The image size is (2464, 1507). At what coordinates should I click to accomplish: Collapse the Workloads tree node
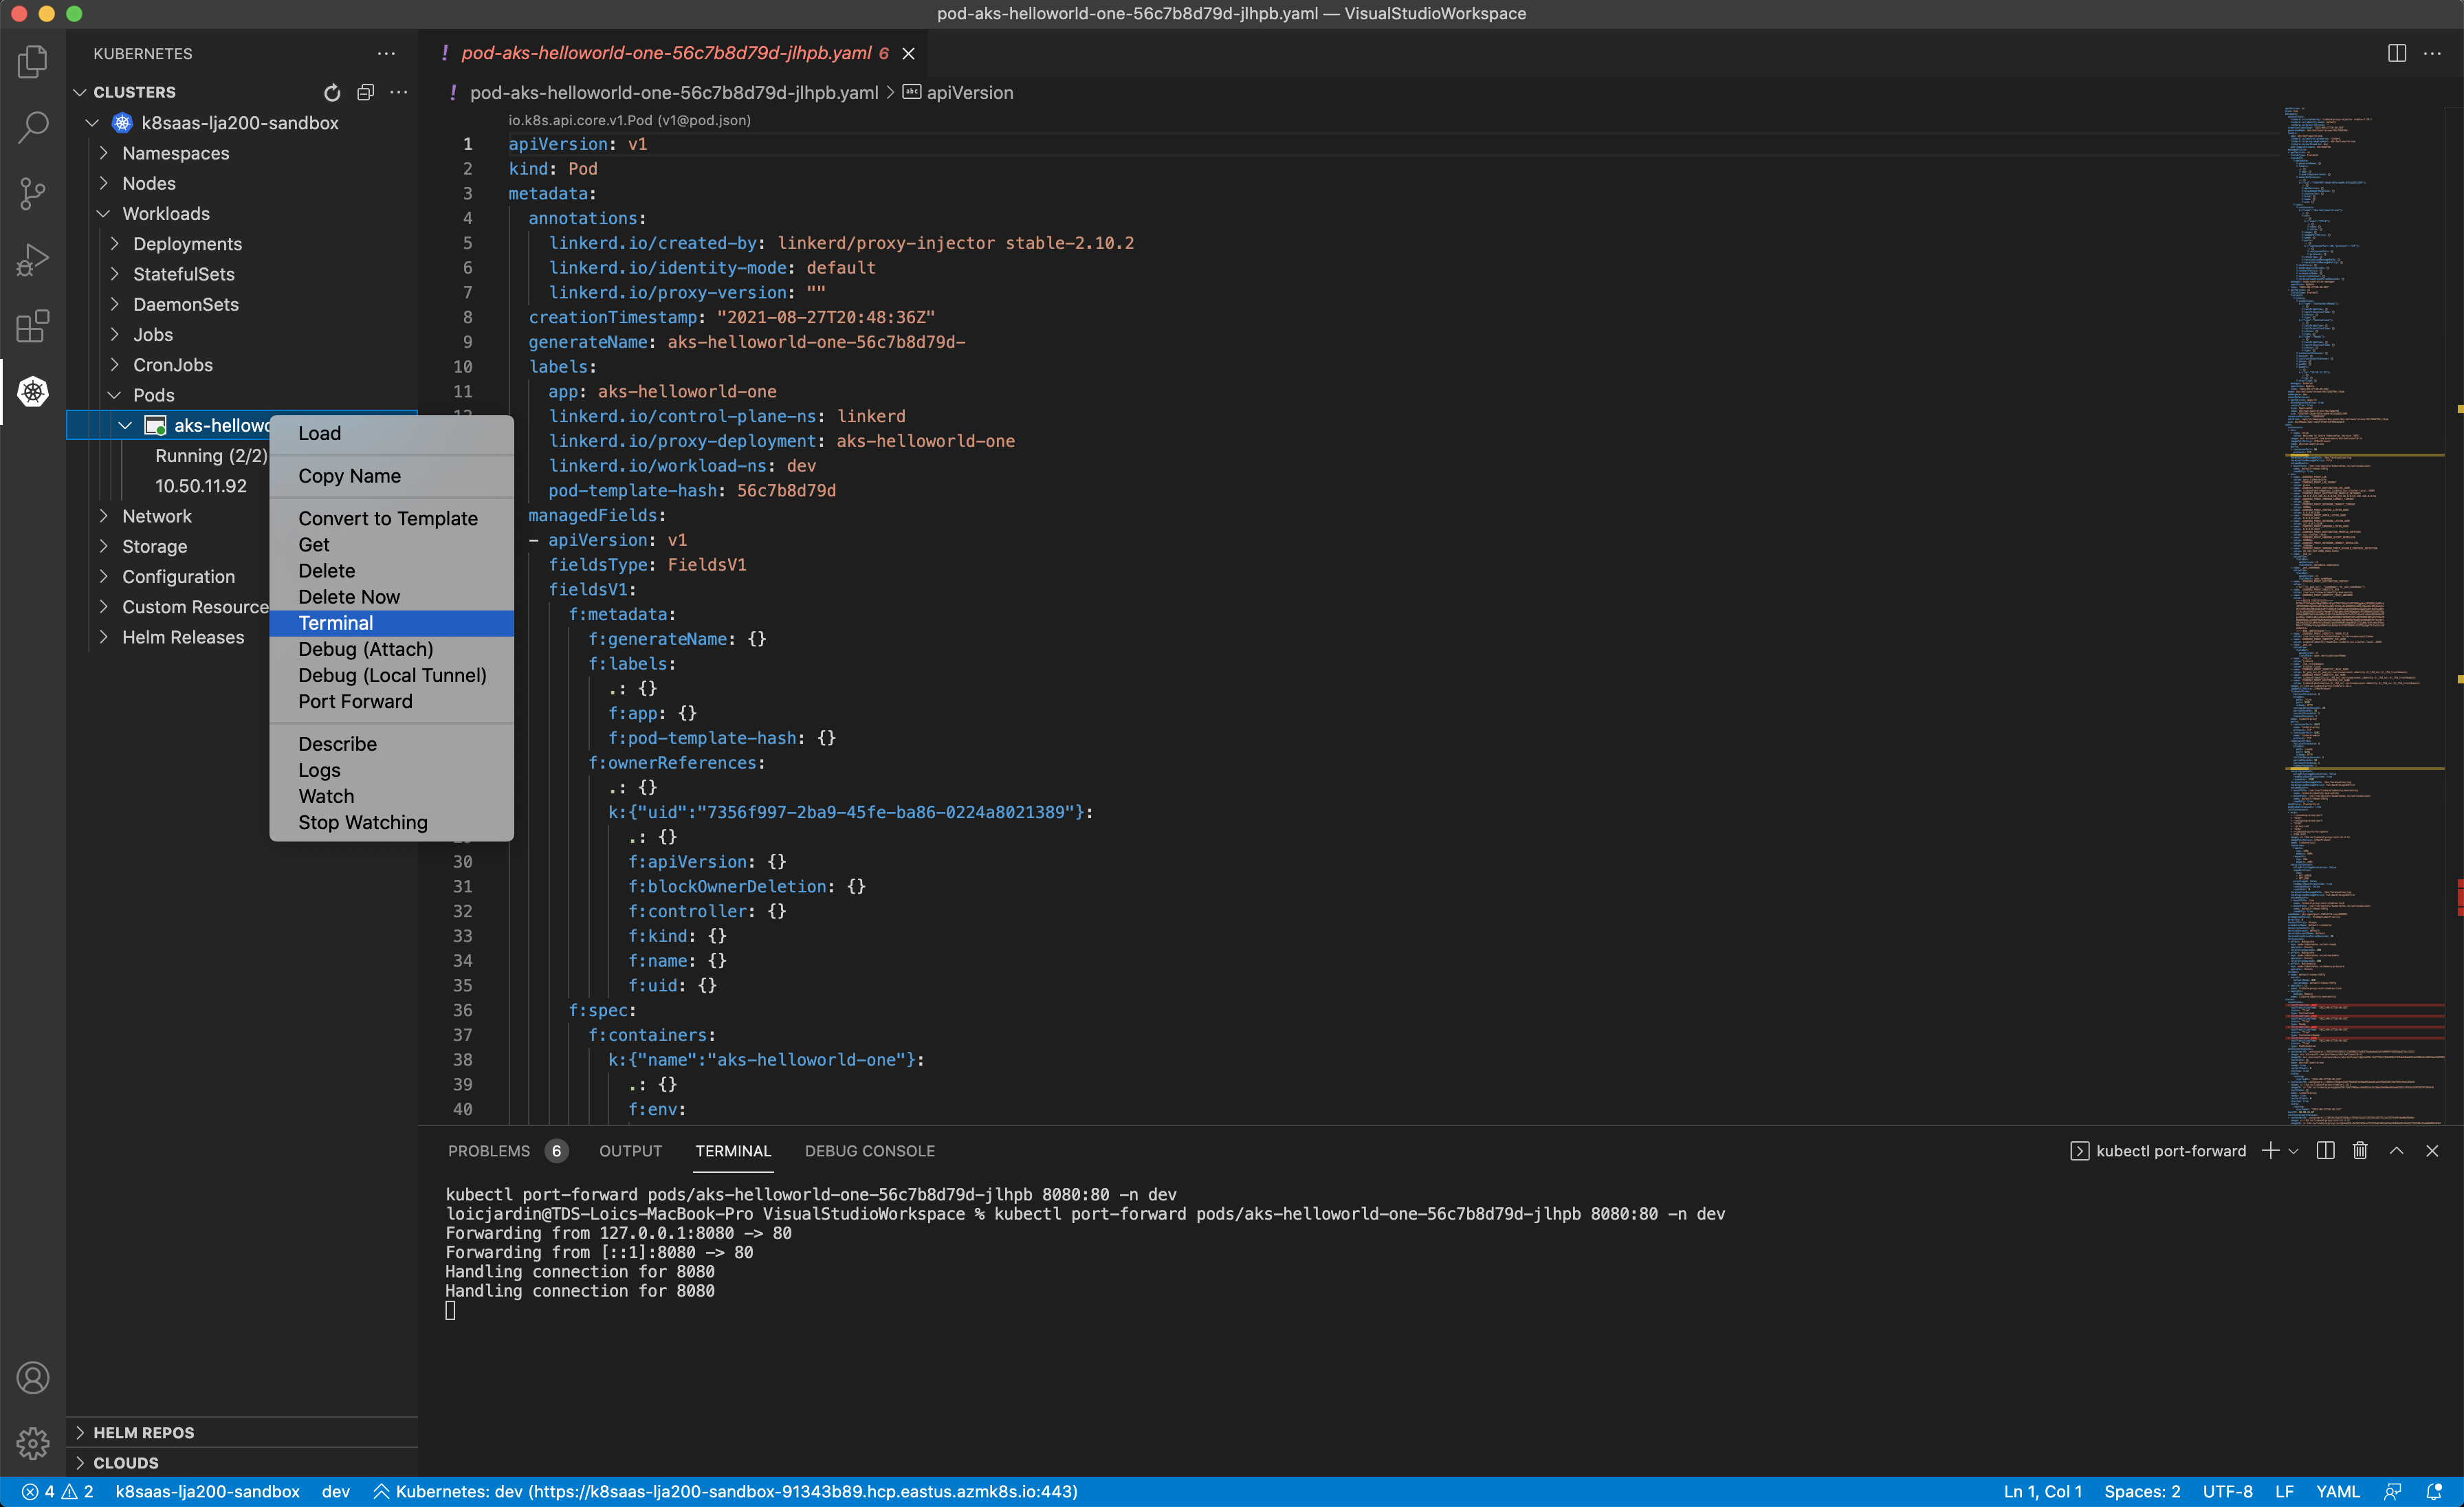pos(103,214)
